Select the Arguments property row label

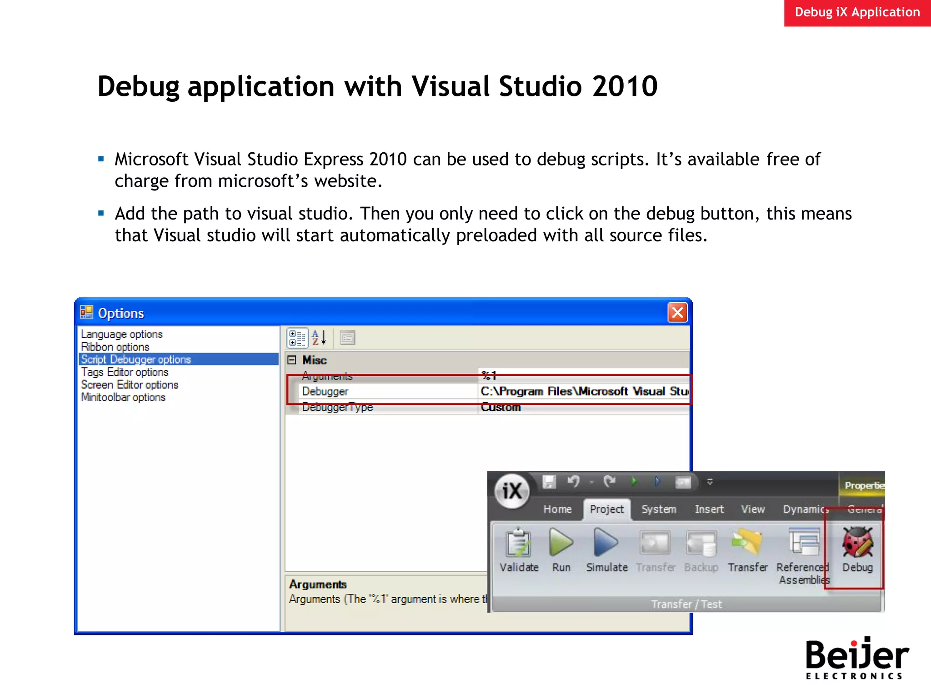coord(388,375)
